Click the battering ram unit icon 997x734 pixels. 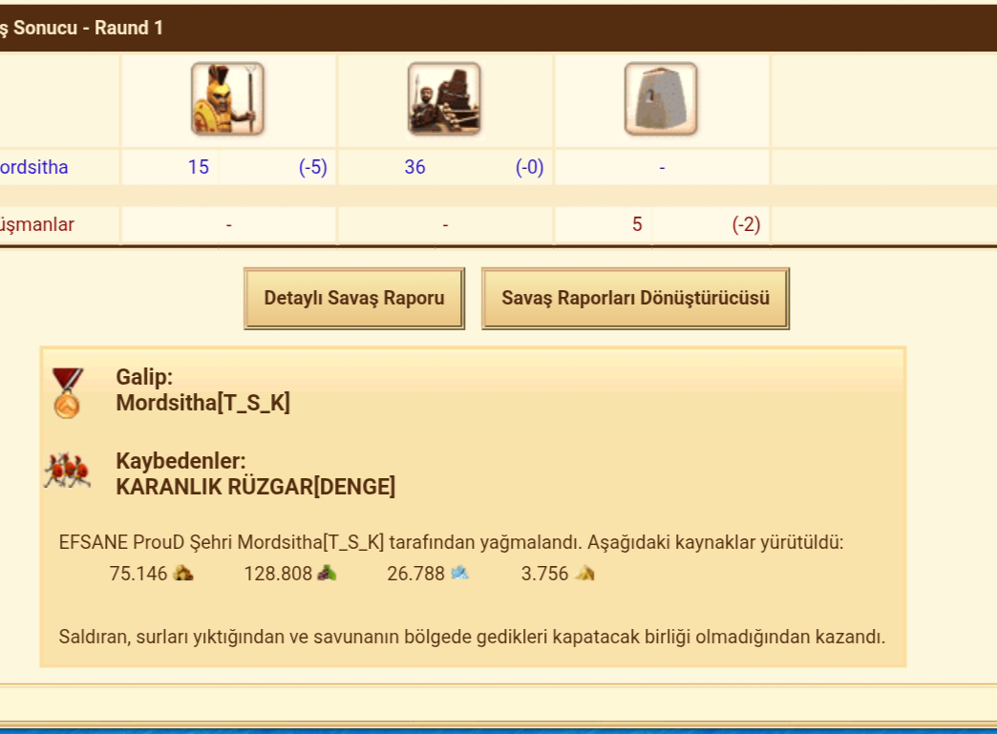click(444, 98)
